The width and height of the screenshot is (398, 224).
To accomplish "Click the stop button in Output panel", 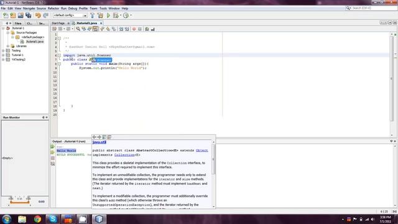I will (x=52, y=158).
